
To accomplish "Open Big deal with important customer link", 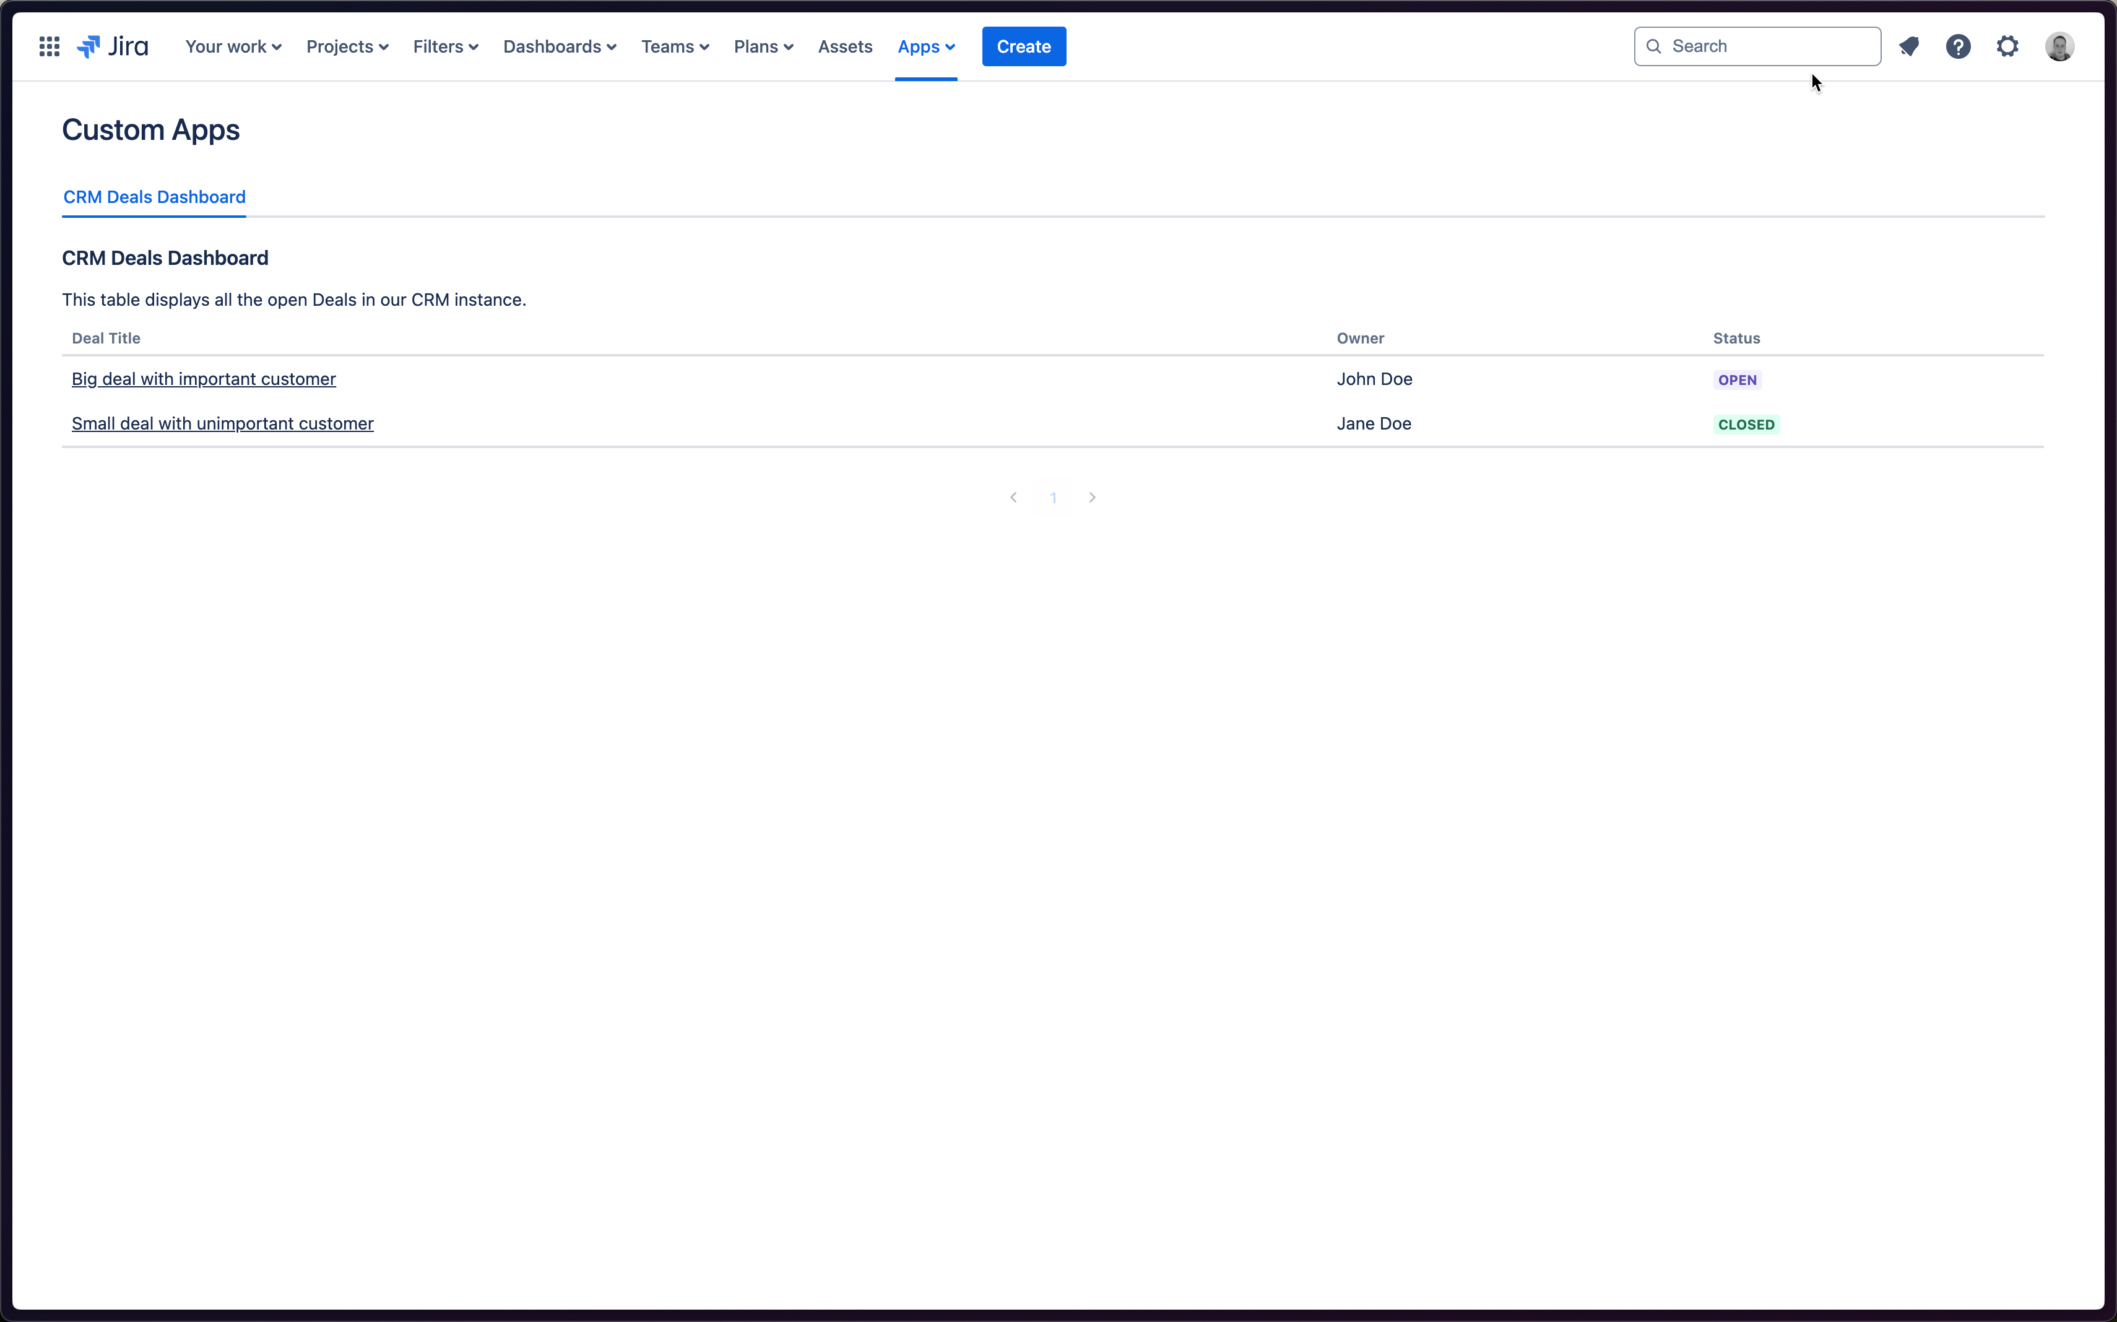I will (x=204, y=378).
